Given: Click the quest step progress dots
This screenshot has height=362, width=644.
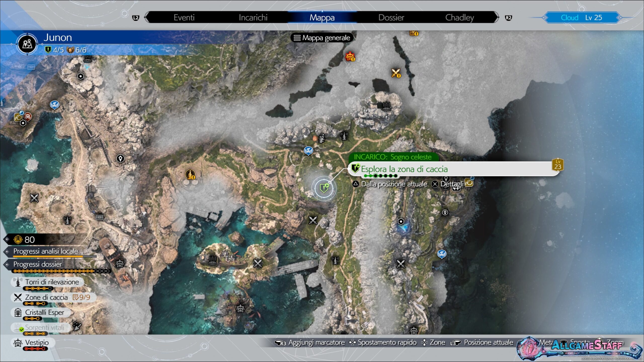Looking at the screenshot, I should point(381,176).
